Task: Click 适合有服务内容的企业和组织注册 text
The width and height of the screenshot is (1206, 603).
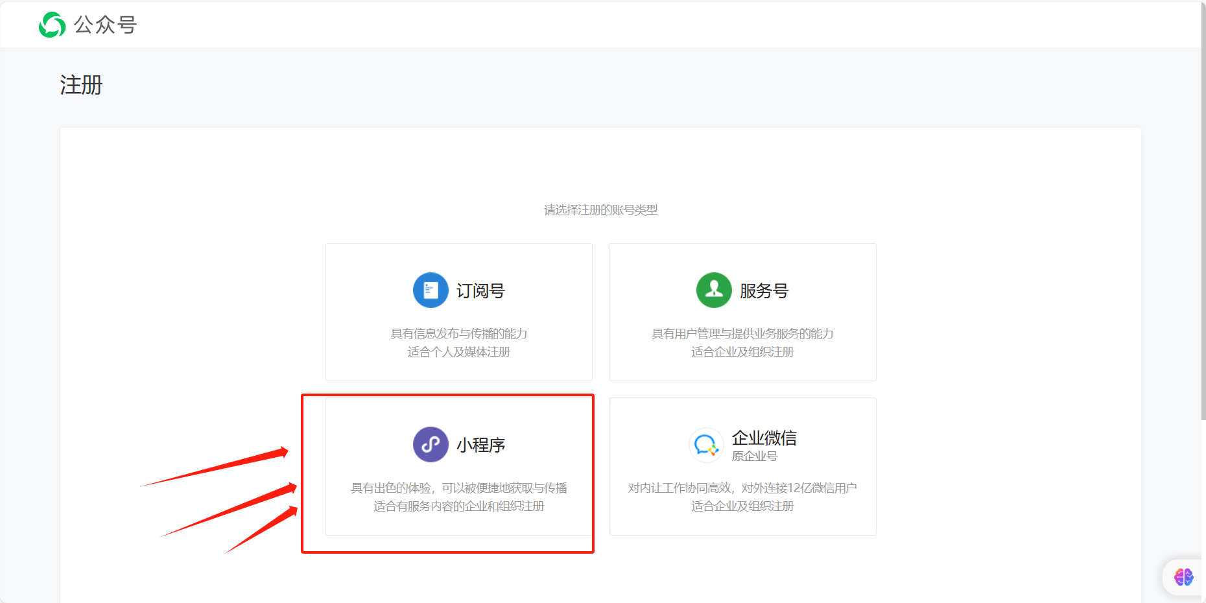Action: 459,506
